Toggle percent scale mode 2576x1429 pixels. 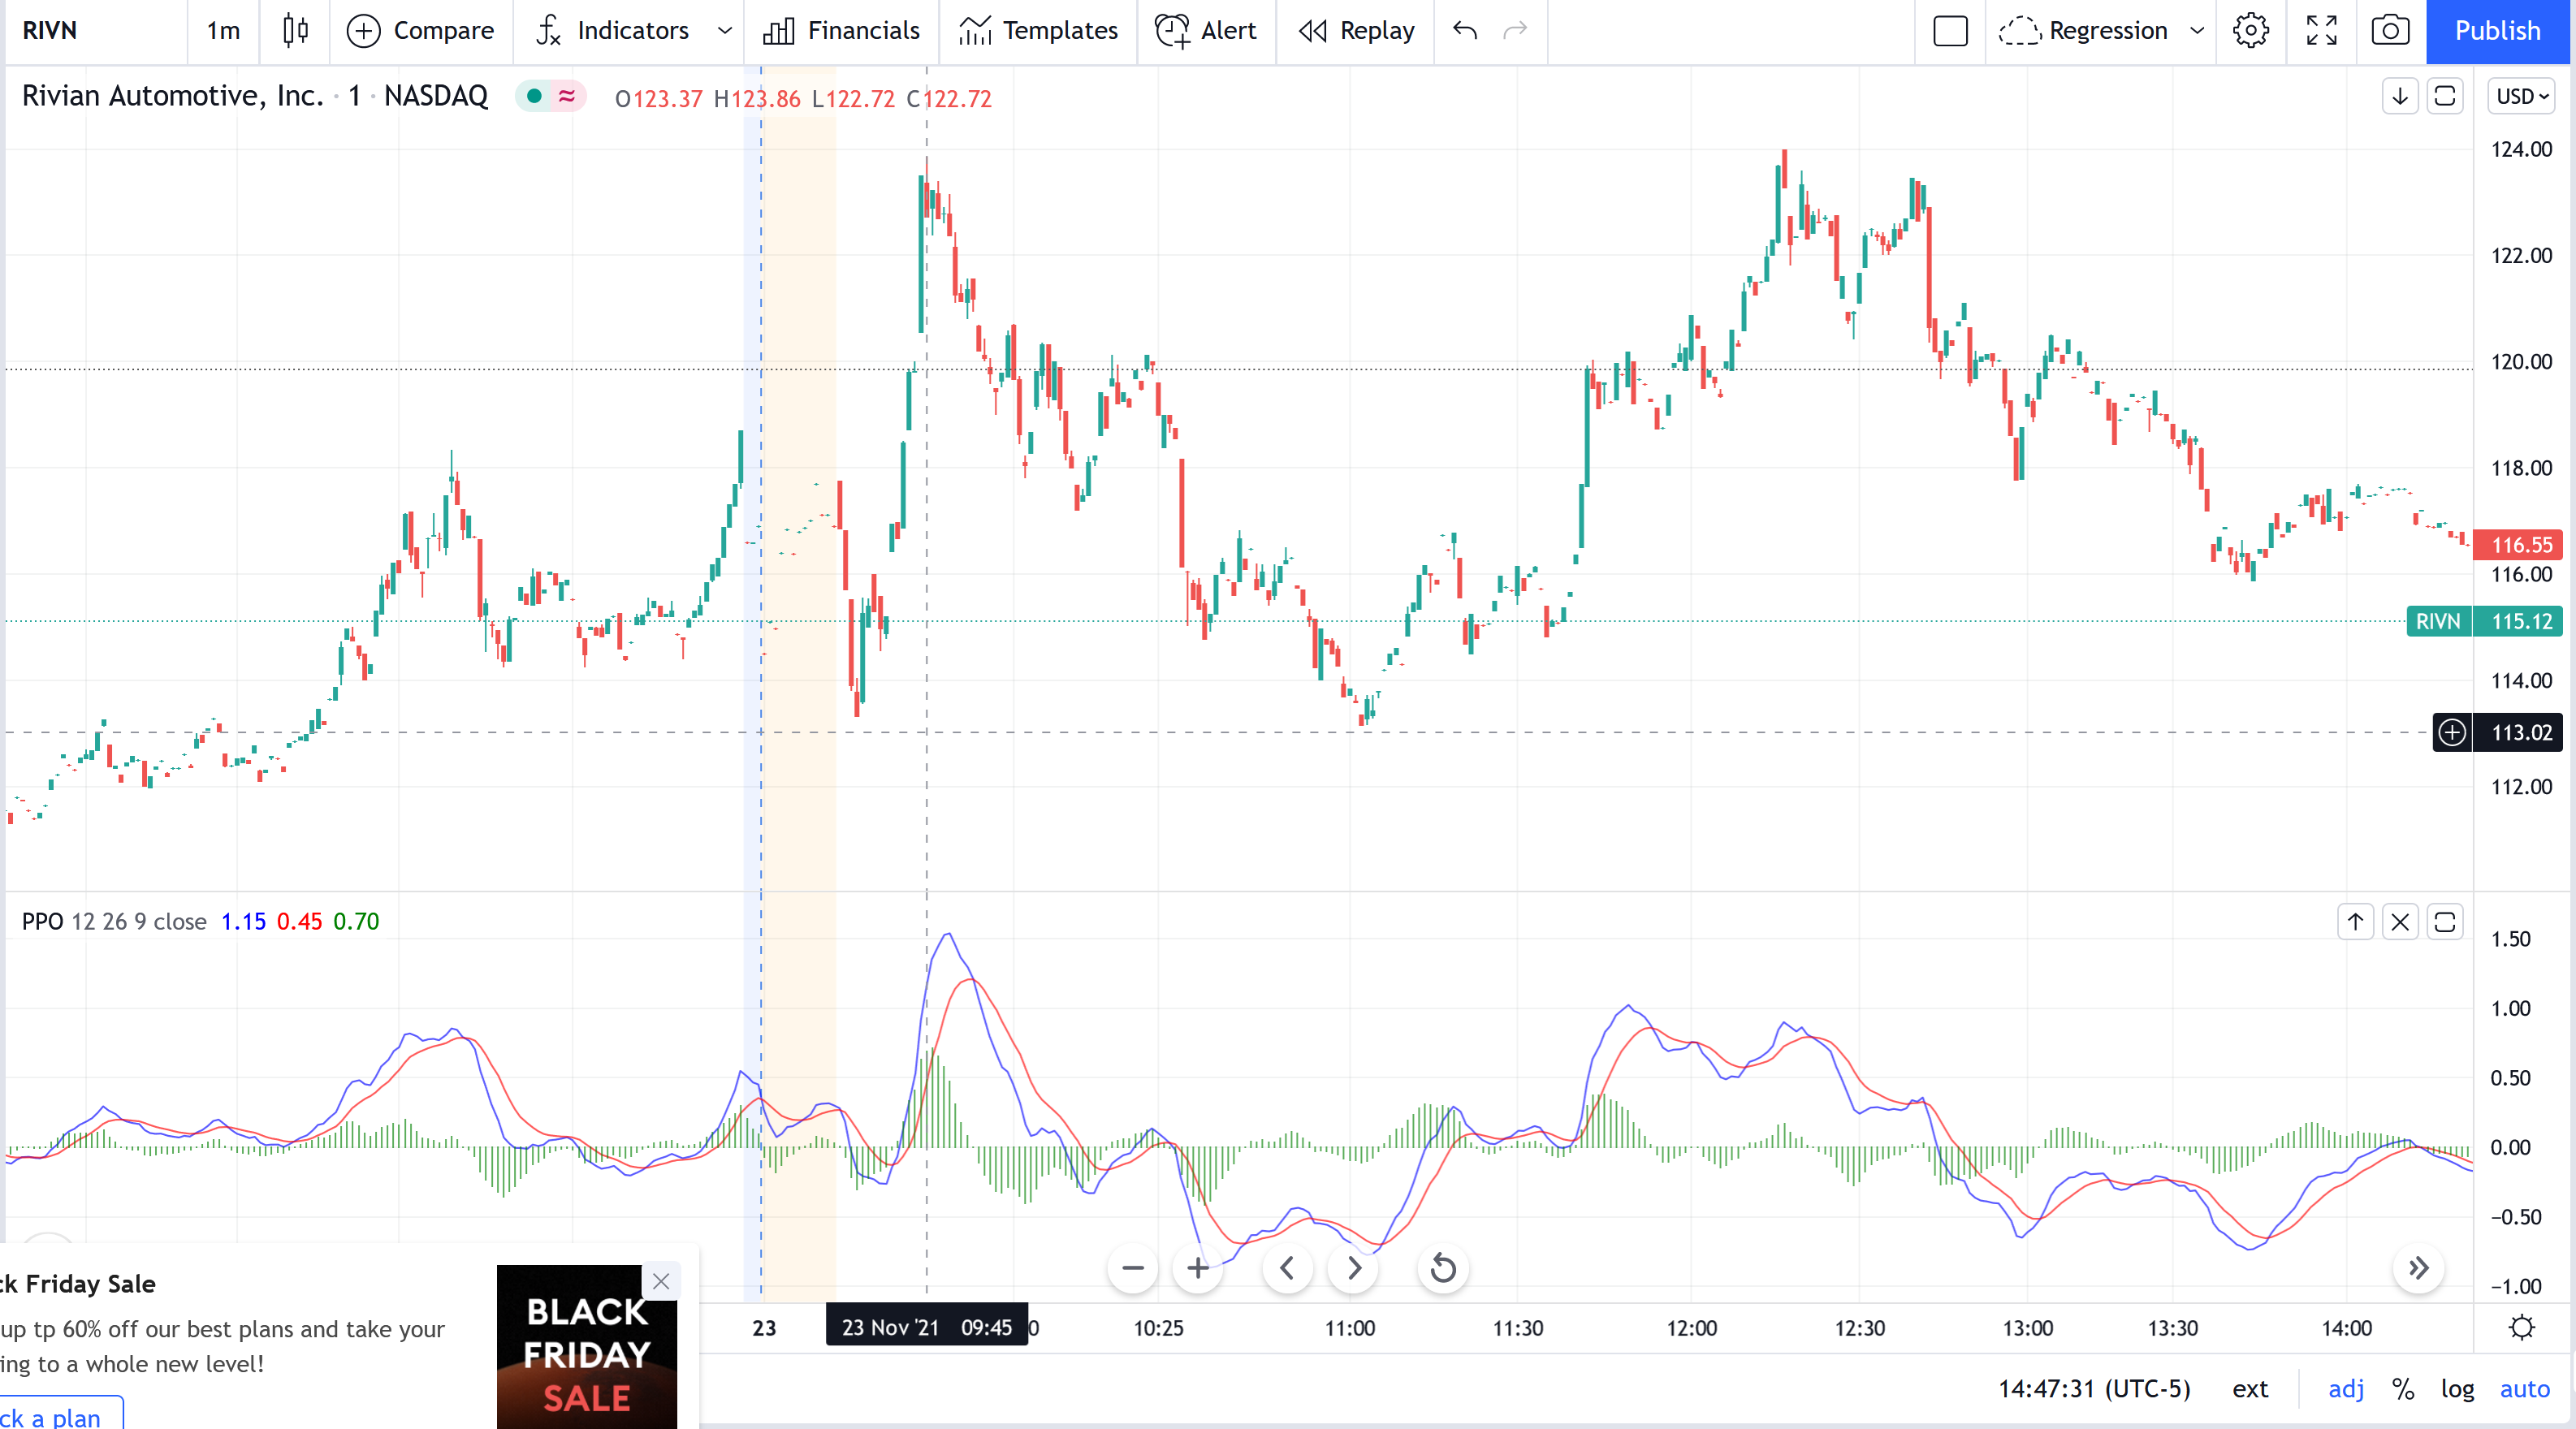pos(2403,1389)
